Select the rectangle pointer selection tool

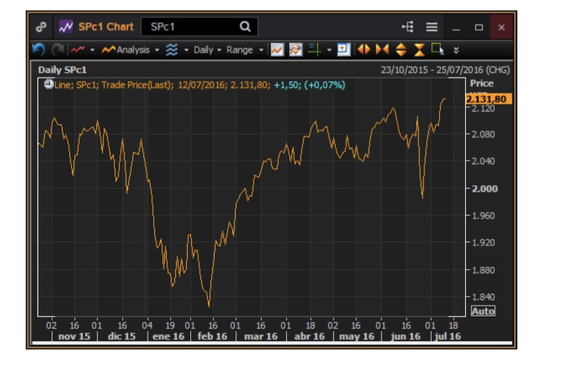[438, 49]
